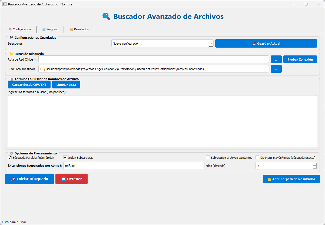
Task: Open the Resultados tab
Action: pos(79,29)
